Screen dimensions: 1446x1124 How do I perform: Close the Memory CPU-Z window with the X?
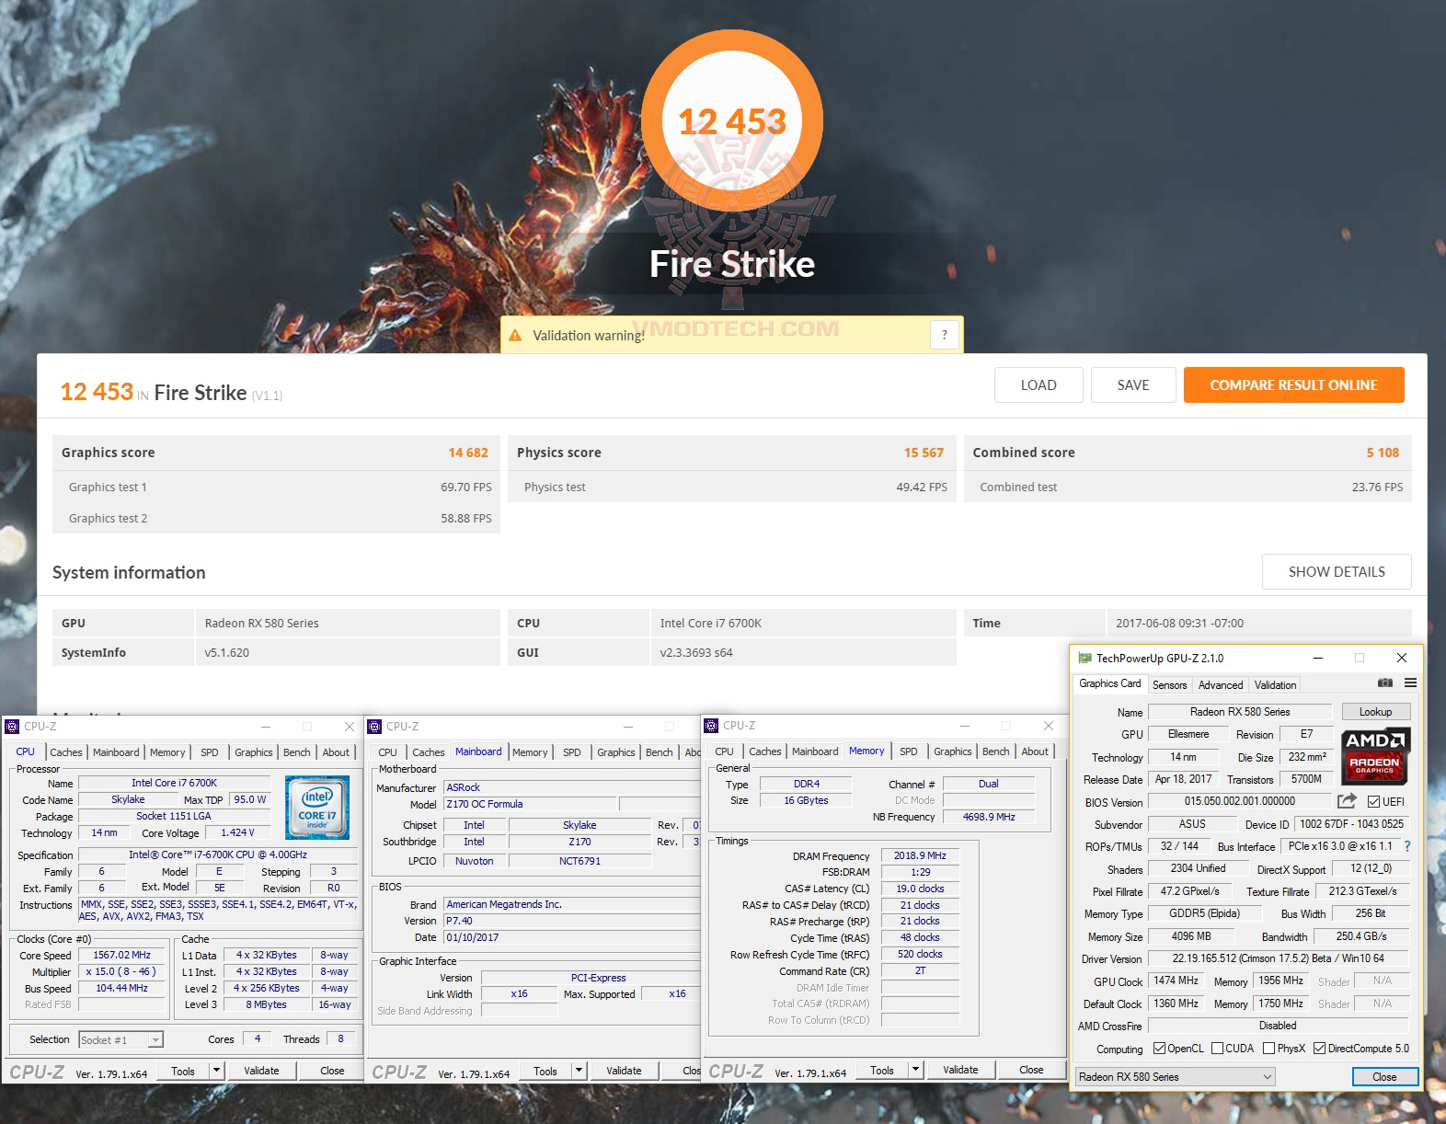[1049, 726]
